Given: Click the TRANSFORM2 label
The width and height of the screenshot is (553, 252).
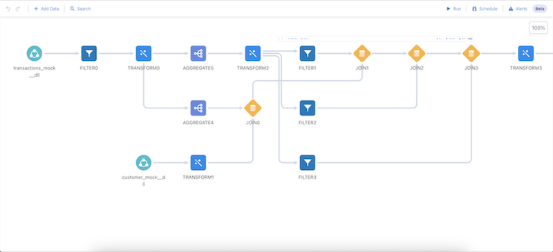Looking at the screenshot, I should pyautogui.click(x=253, y=68).
